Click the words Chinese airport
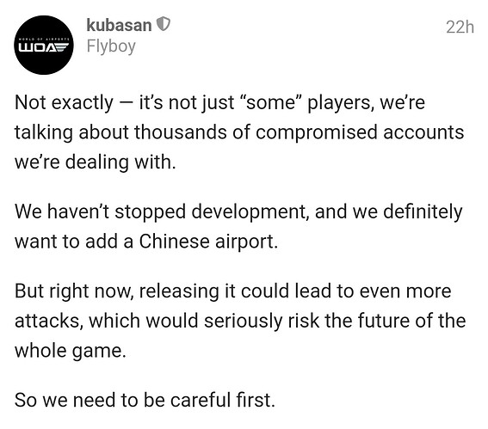 [x=208, y=242]
